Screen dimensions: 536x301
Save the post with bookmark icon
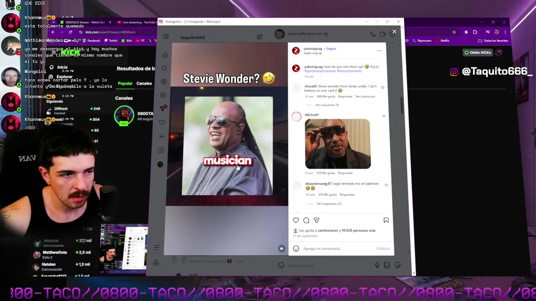click(x=386, y=220)
